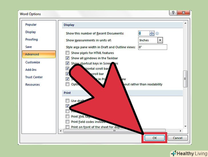Image resolution: width=208 pixels, height=157 pixels.
Task: Click the vertical scrollbar up arrow
Action: [x=185, y=23]
